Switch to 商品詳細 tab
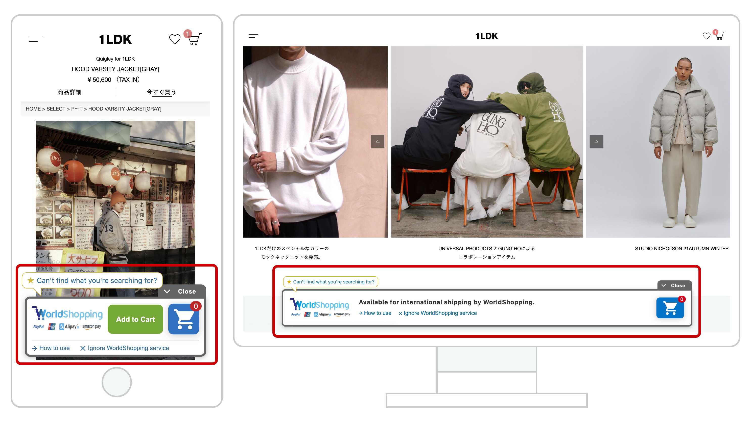 [69, 92]
